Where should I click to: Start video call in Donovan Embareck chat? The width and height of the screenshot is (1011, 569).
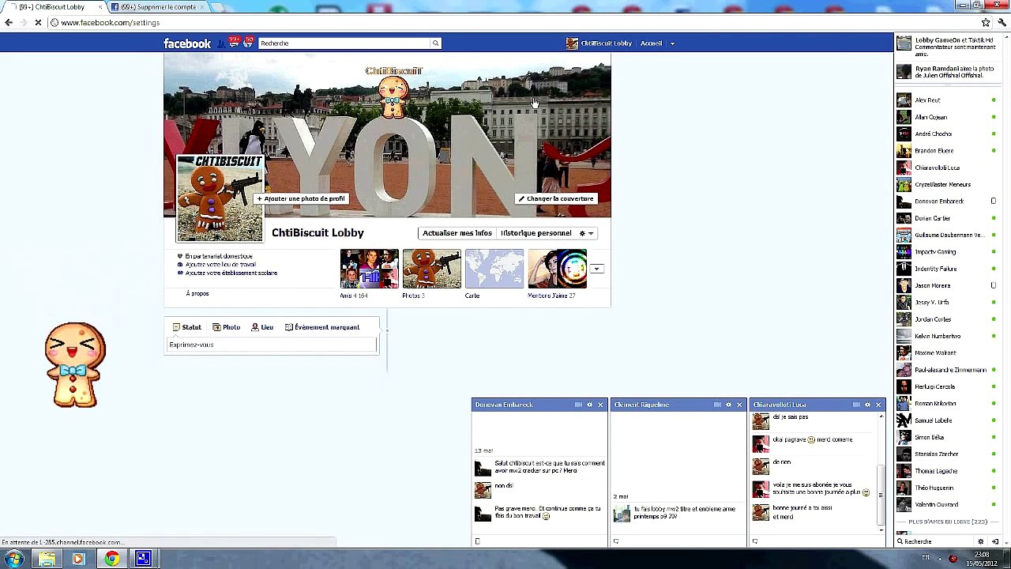click(578, 405)
